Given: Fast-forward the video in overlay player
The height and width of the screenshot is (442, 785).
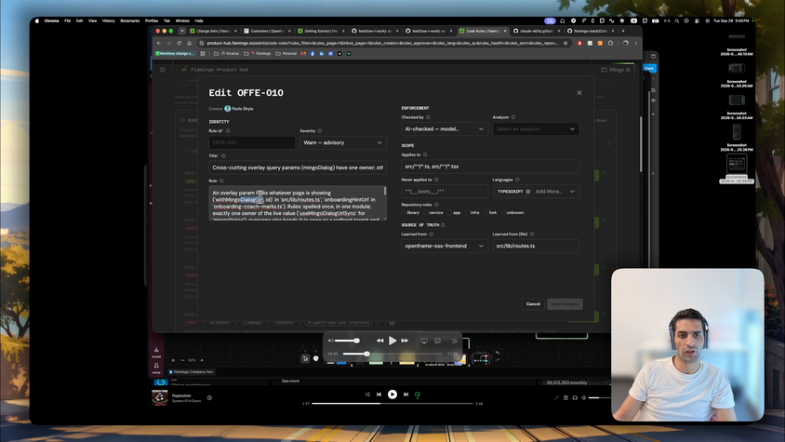Looking at the screenshot, I should [405, 341].
